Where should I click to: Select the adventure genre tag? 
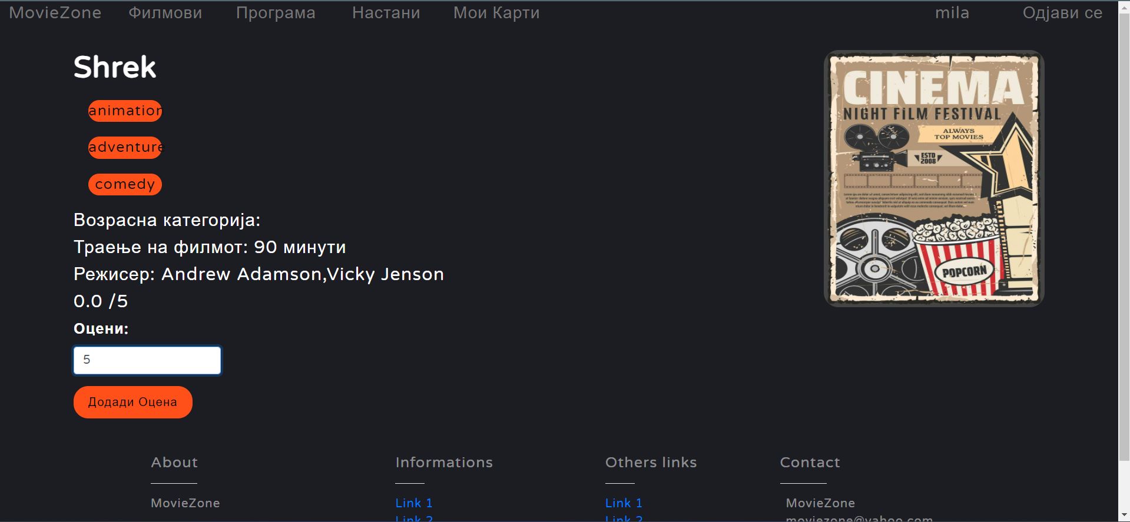(x=125, y=147)
